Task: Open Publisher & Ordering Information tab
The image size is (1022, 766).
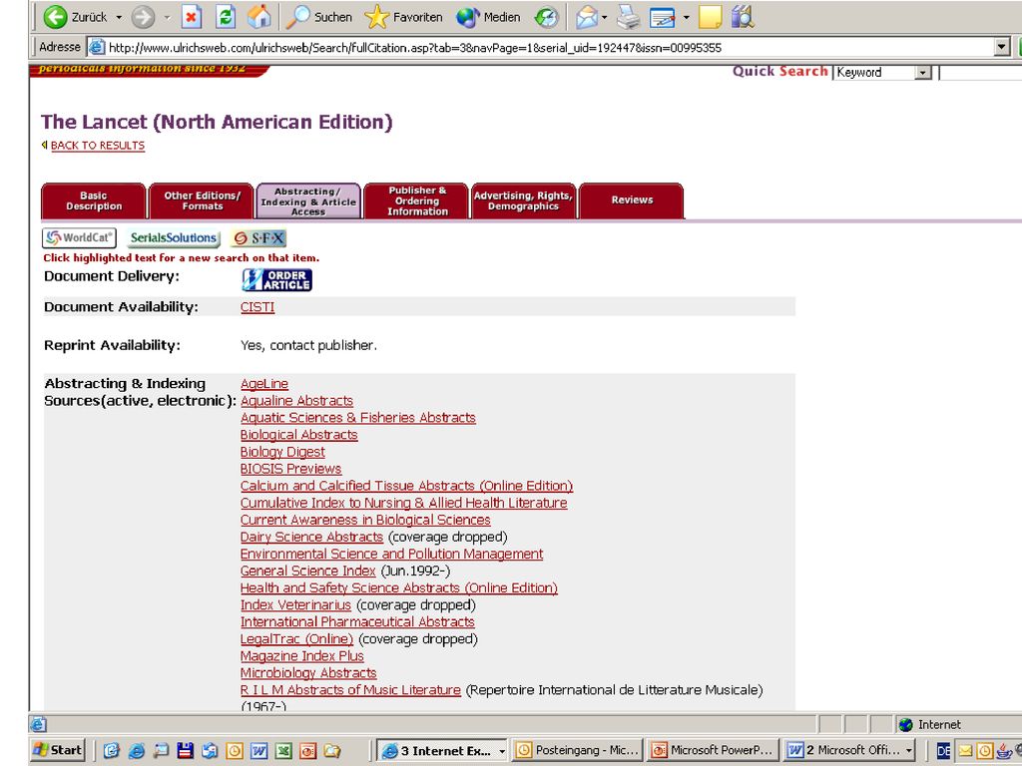Action: [417, 200]
